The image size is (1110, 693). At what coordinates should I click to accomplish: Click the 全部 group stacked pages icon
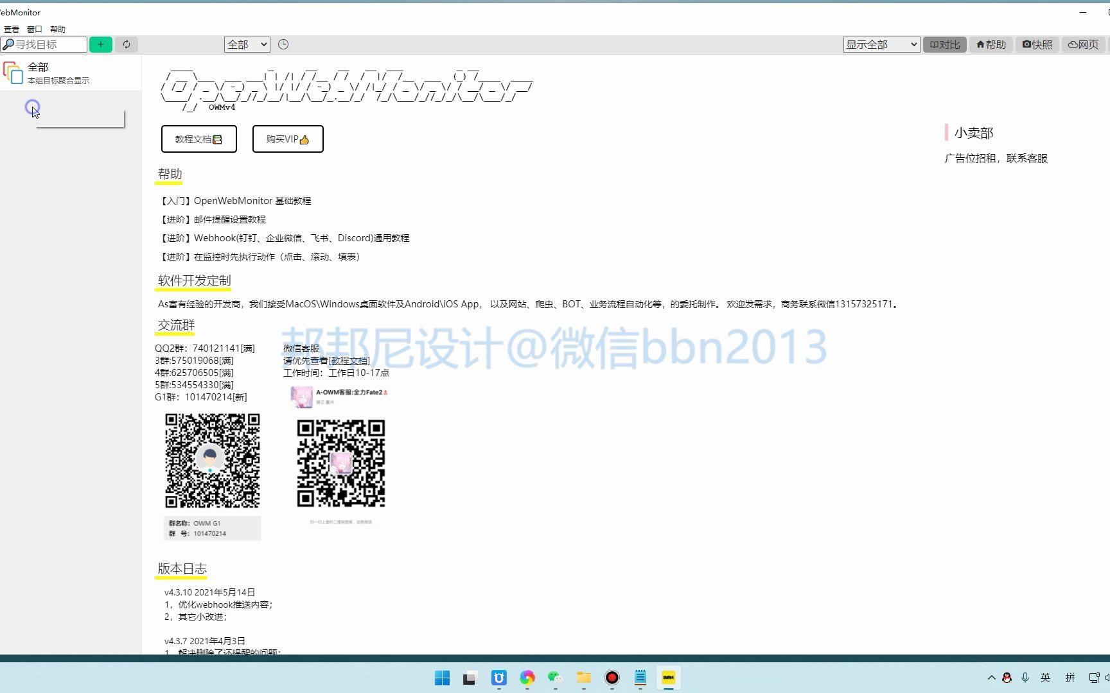[x=13, y=73]
